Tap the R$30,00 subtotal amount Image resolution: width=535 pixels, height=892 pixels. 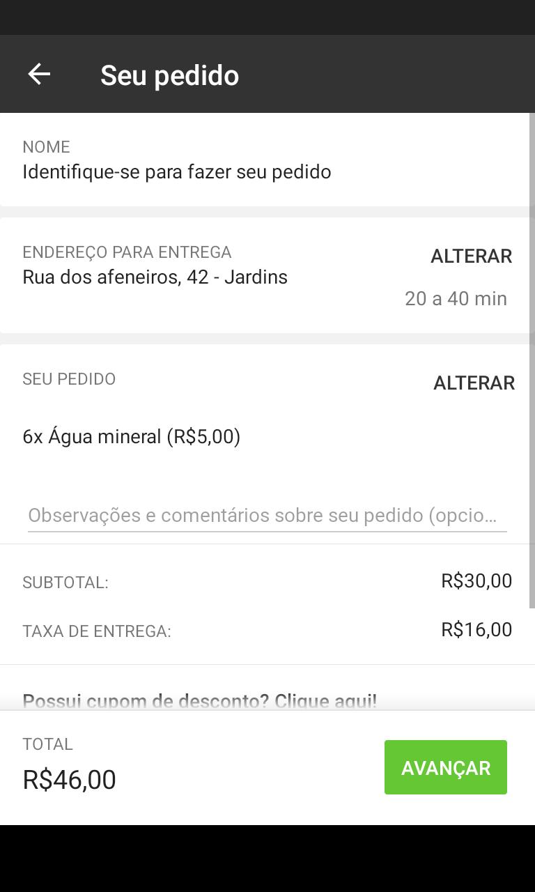(476, 581)
